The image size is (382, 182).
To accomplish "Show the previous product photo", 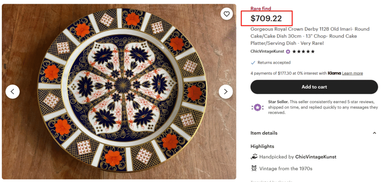I will coord(13,92).
